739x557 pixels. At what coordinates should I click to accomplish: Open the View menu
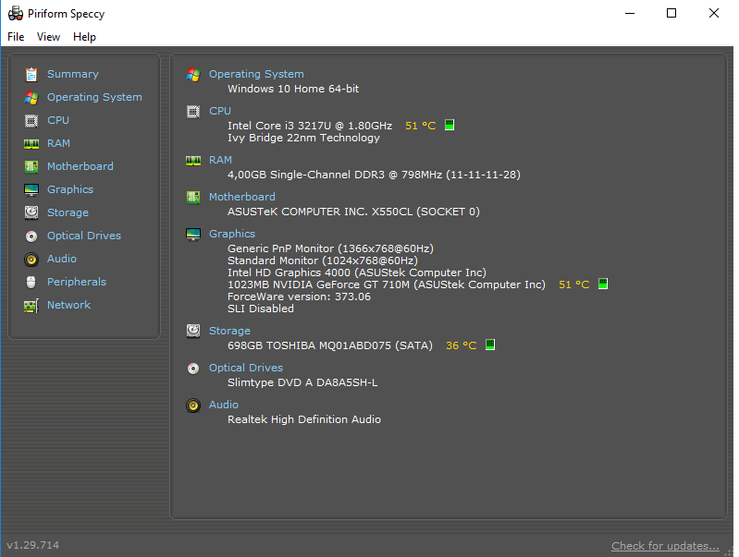pos(48,37)
